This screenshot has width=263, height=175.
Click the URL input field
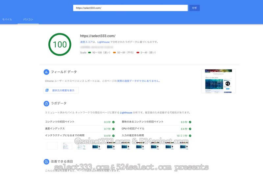(x=130, y=8)
